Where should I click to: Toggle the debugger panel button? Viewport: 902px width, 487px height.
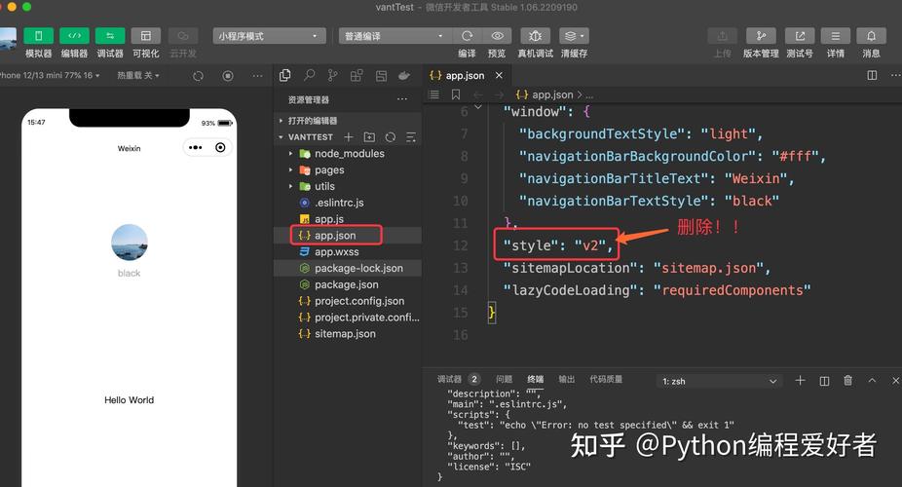click(x=110, y=36)
